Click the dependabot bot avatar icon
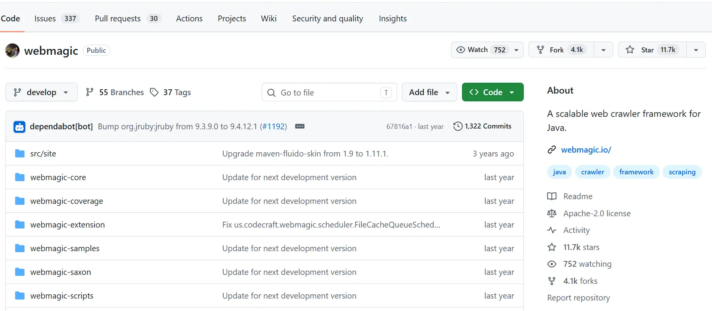The height and width of the screenshot is (311, 712). click(19, 127)
